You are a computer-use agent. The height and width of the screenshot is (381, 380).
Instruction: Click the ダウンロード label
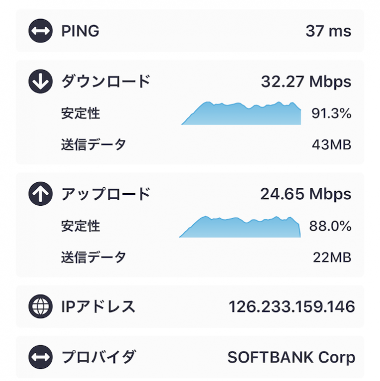coord(106,82)
